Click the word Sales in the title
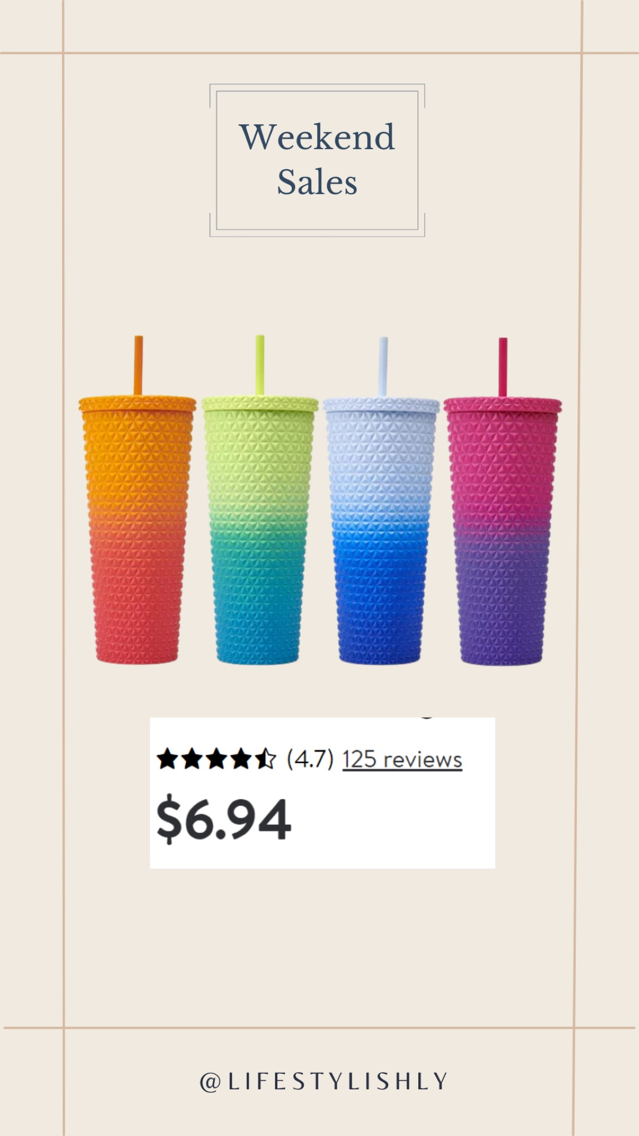Viewport: 639px width, 1136px height. pos(317,182)
